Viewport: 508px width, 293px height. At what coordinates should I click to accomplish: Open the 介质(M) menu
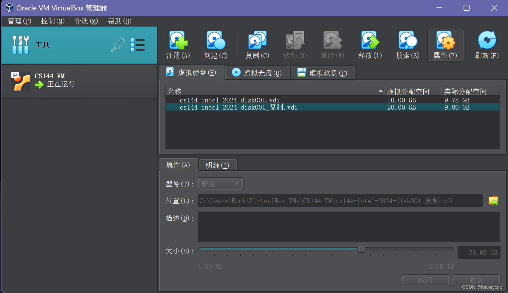point(86,21)
